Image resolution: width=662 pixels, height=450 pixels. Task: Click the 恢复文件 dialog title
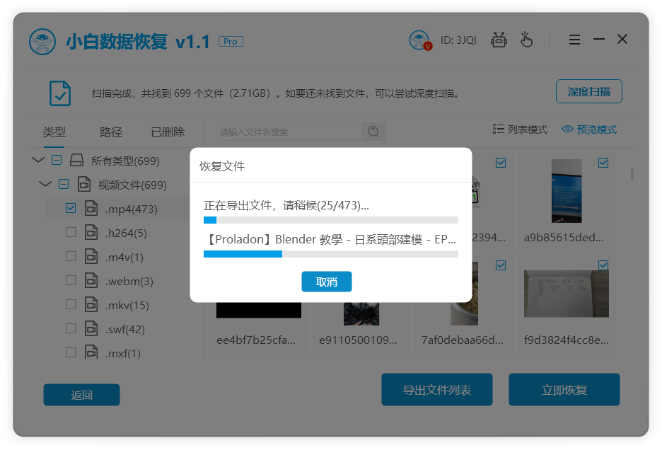click(222, 166)
